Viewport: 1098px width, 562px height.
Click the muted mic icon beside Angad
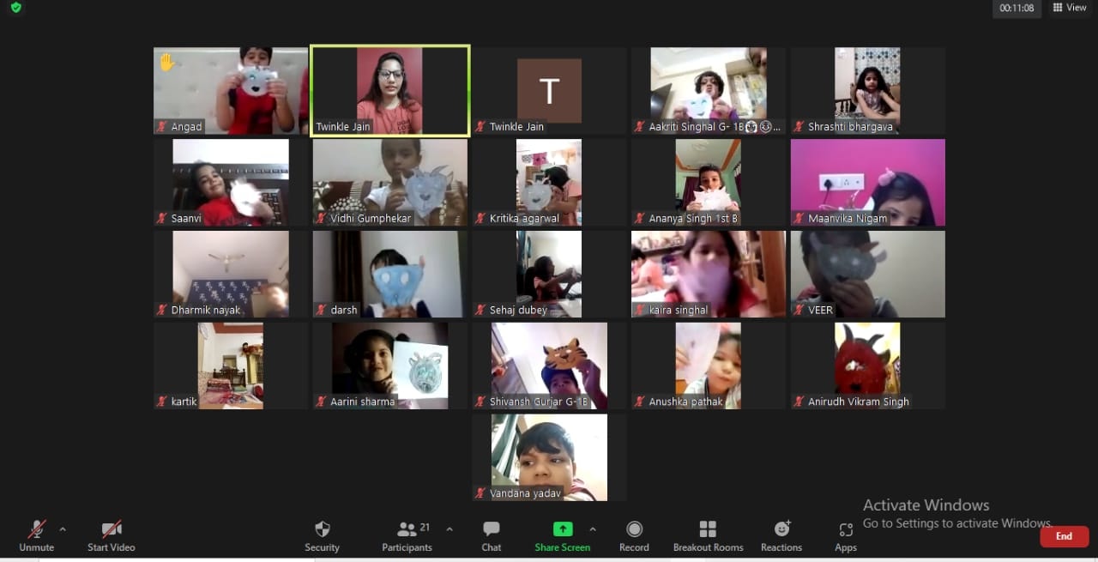[162, 127]
